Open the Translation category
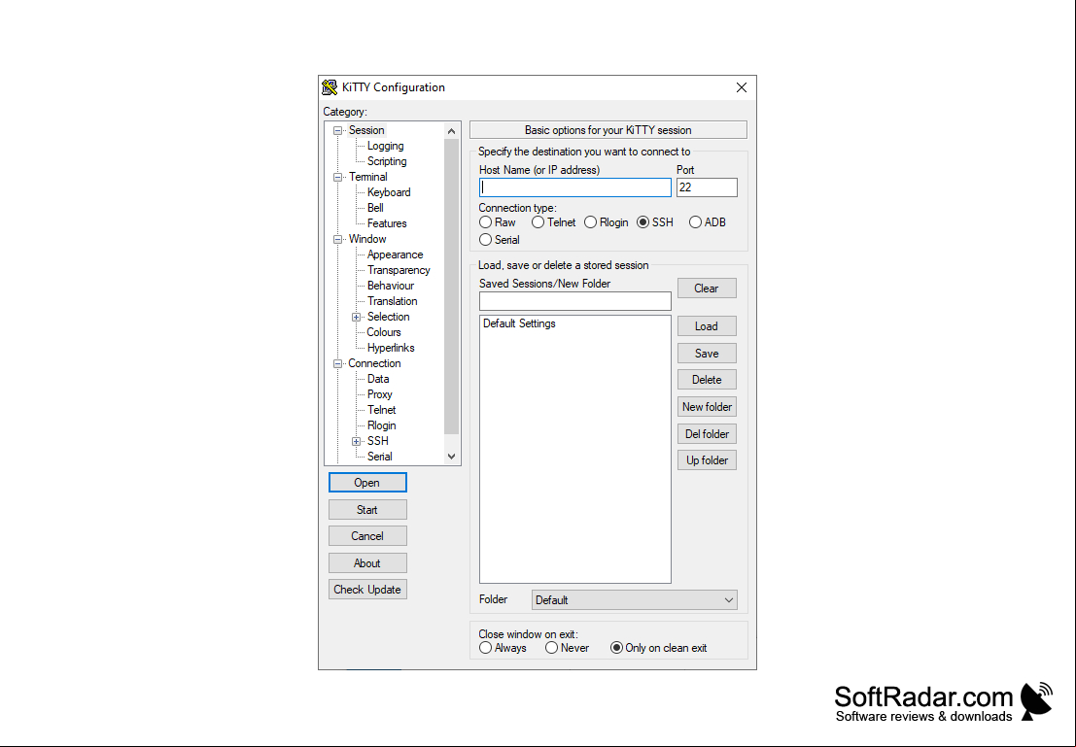The height and width of the screenshot is (747, 1076). 392,301
